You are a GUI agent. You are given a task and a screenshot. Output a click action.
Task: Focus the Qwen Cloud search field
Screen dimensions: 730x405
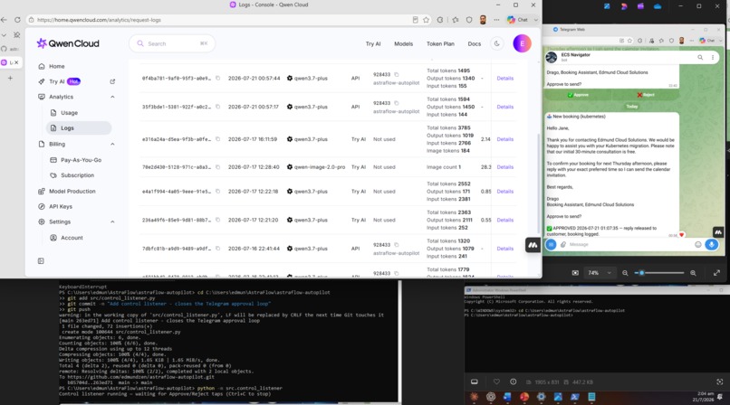point(172,43)
